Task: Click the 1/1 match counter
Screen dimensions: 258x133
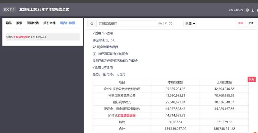Action: tap(165, 24)
